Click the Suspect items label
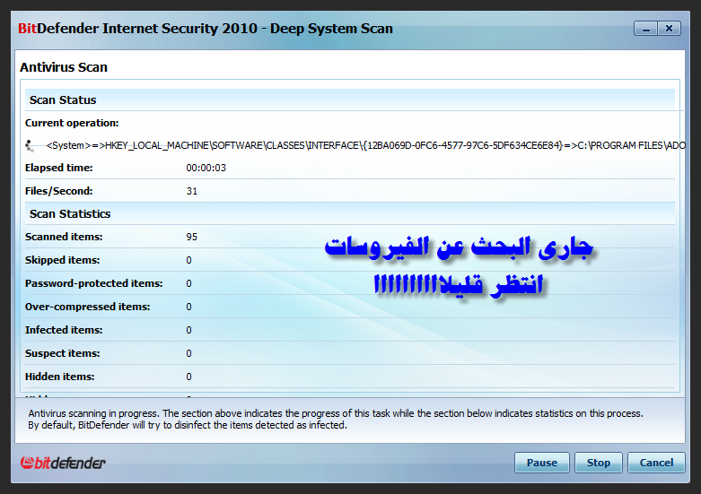 62,353
